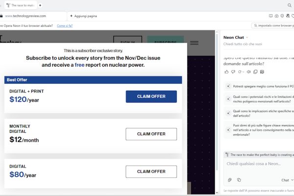The height and width of the screenshot is (196, 294).
Task: Open the shield privacy protection icon
Action: pos(282,16)
